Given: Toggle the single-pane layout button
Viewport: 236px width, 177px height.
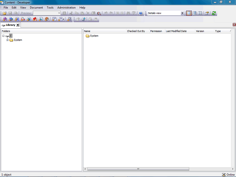Looking at the screenshot, I should click(189, 13).
